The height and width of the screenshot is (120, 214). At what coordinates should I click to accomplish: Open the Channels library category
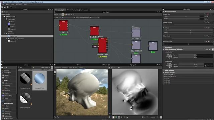click(7, 91)
